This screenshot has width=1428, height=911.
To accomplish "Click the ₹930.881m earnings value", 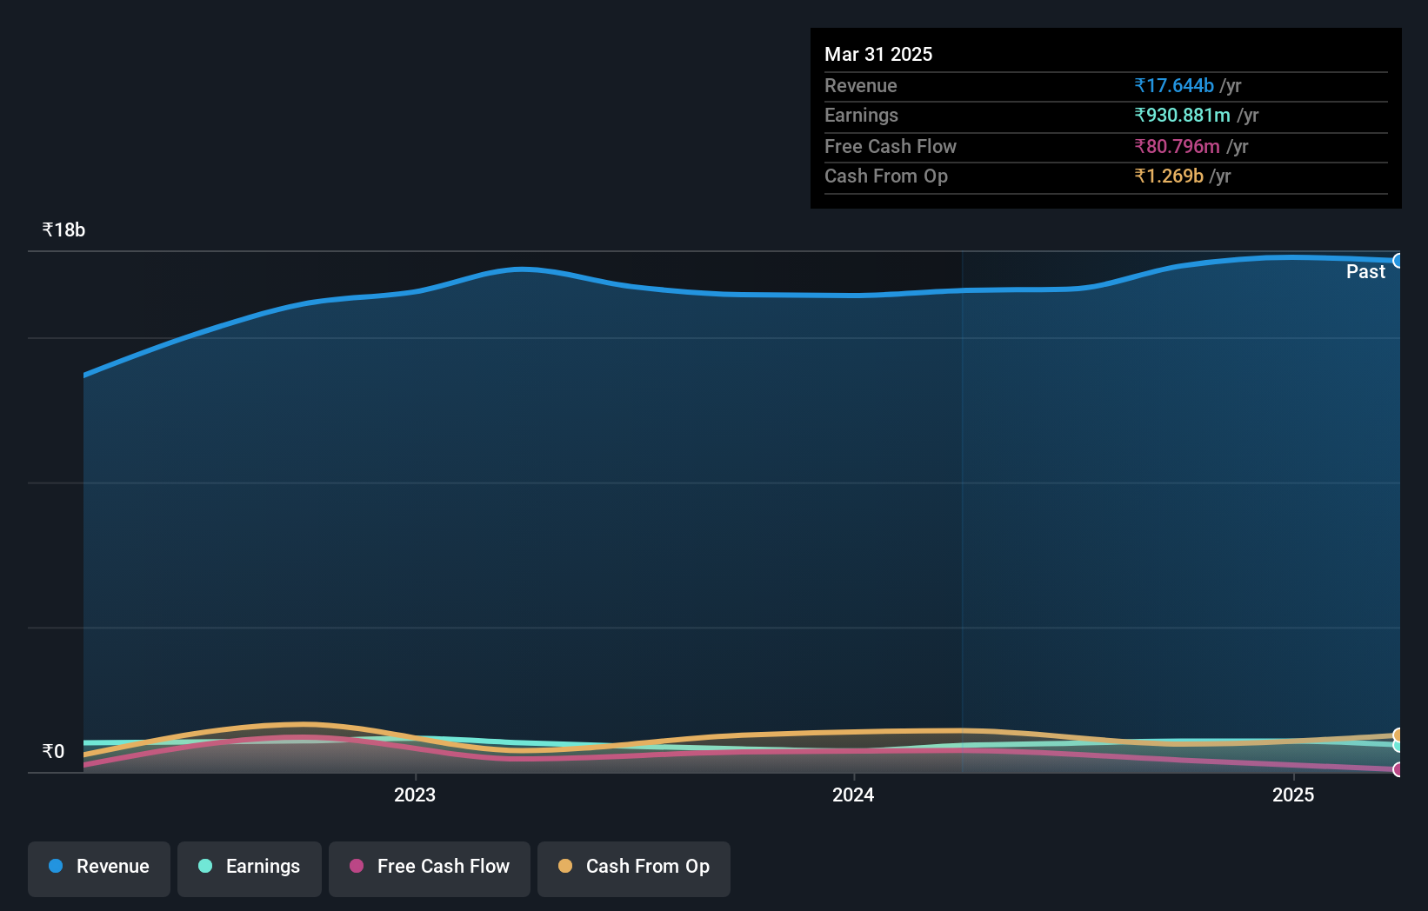I will point(1182,116).
